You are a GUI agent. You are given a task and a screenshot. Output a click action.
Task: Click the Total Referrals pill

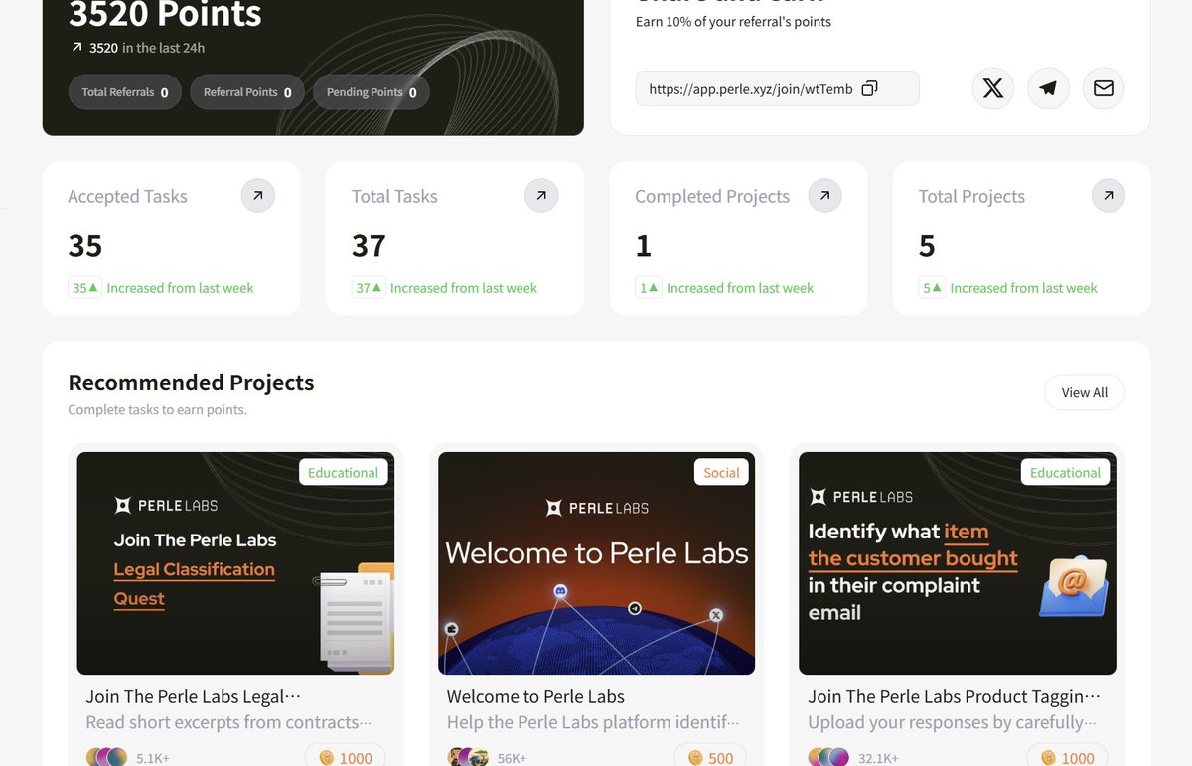pos(125,92)
